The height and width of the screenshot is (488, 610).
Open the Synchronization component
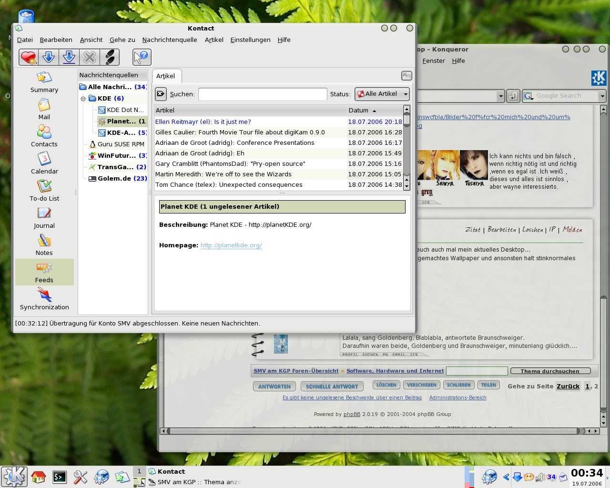coord(44,300)
